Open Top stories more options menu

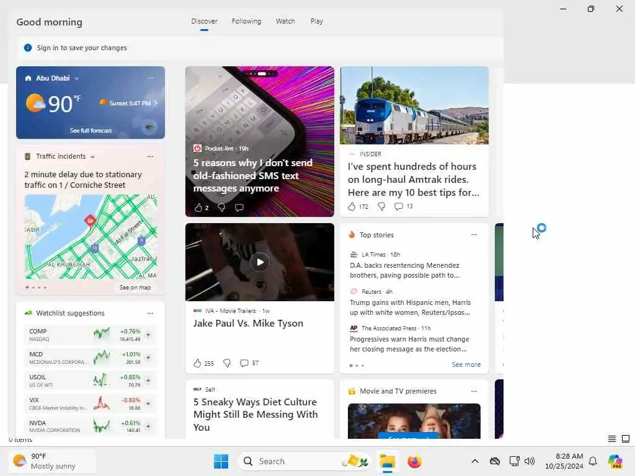pos(474,235)
